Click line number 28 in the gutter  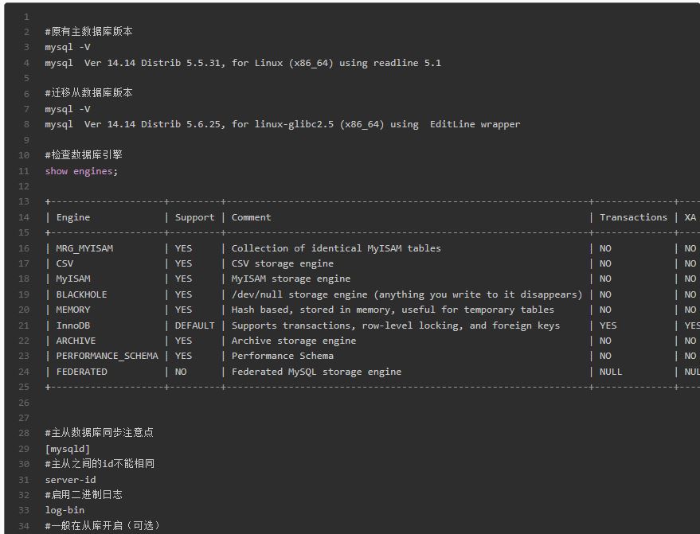(x=24, y=433)
